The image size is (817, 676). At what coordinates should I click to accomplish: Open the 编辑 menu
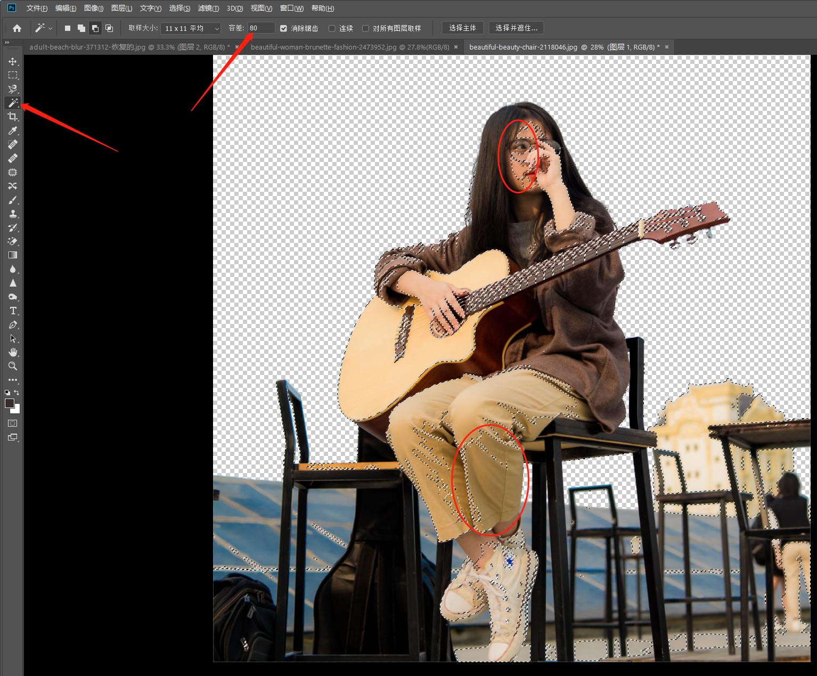pos(66,8)
